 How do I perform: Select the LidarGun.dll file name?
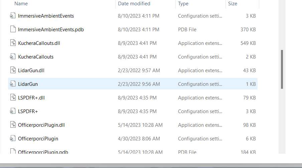31,71
